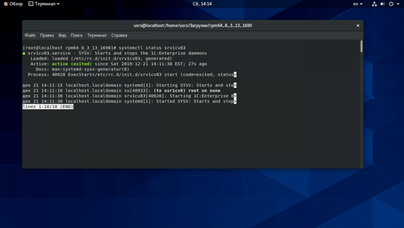The image size is (404, 228).
Task: Open the Терминал menu in the window menu bar
Action: (97, 35)
